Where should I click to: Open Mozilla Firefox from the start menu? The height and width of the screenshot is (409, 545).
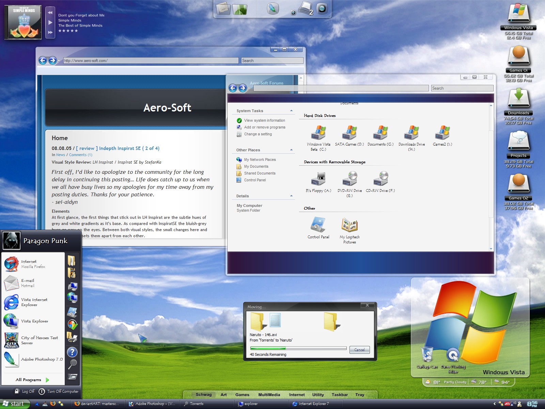pyautogui.click(x=33, y=264)
